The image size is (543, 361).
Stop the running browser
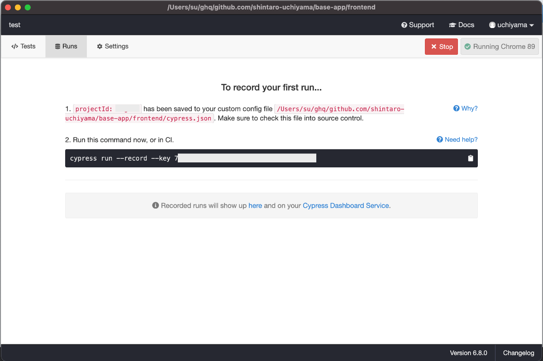441,47
